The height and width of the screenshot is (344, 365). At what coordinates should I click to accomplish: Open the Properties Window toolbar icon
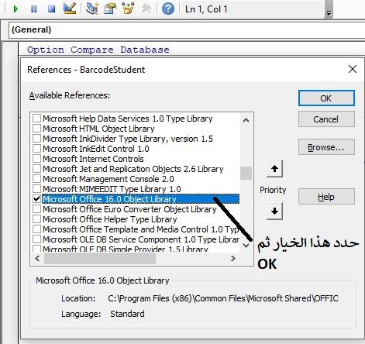[110, 9]
